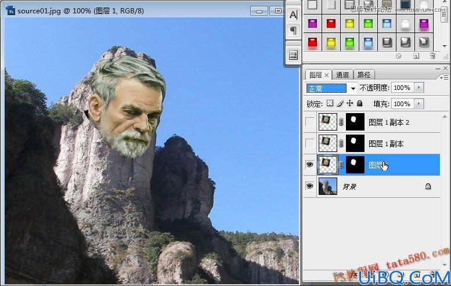
Task: Apply the bottom-row red glass style
Action: [x=312, y=42]
